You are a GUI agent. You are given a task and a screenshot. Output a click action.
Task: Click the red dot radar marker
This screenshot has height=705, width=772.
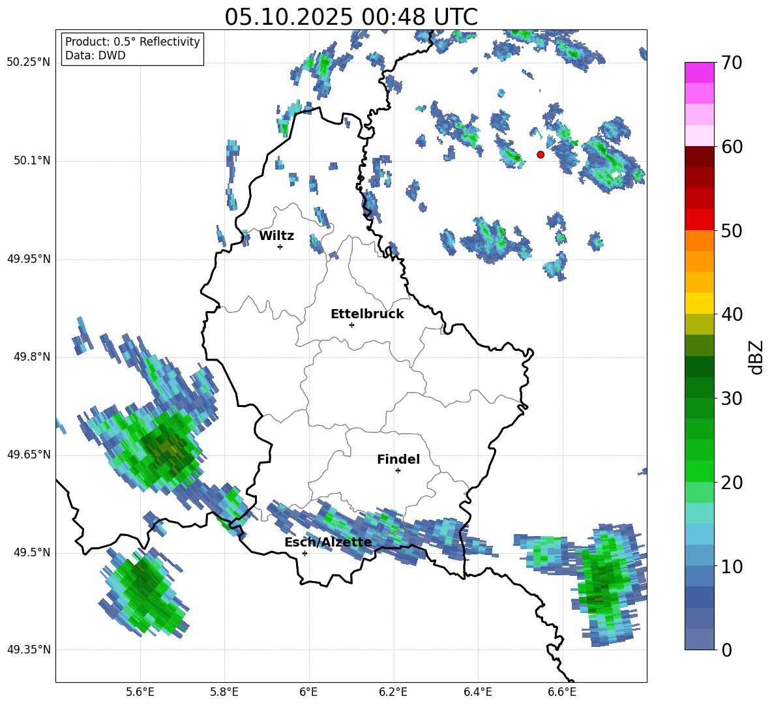(x=541, y=155)
